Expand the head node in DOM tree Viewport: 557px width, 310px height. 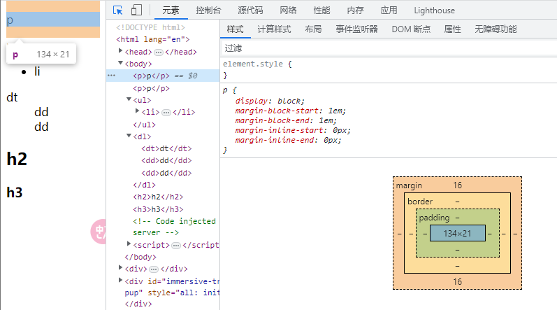121,51
